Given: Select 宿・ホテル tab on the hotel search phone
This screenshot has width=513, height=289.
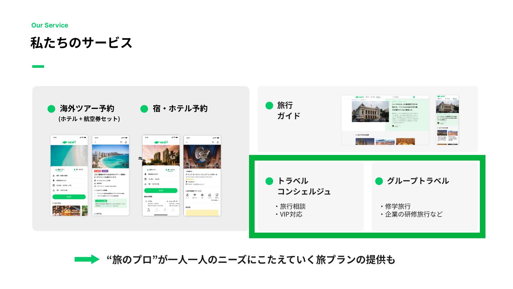Looking at the screenshot, I should pos(170,169).
